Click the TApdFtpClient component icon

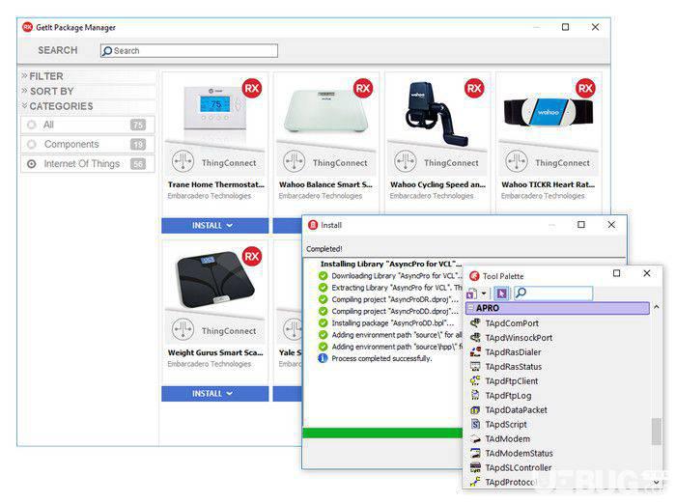coord(475,380)
